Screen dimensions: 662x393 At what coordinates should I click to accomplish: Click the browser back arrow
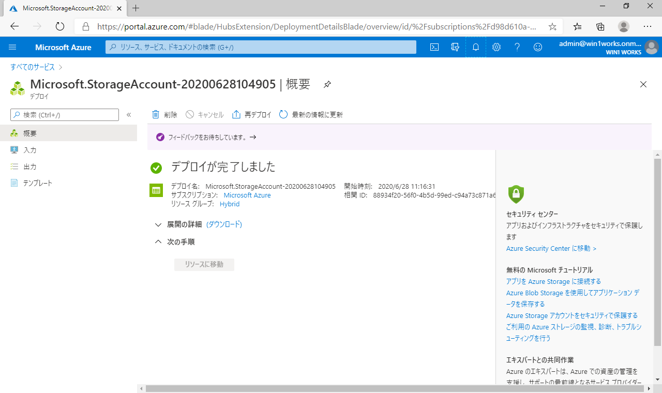tap(14, 26)
